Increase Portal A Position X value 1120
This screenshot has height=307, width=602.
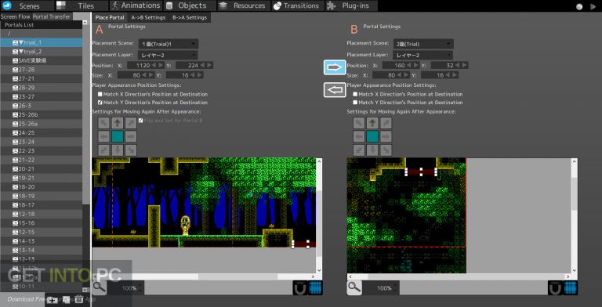pyautogui.click(x=161, y=65)
